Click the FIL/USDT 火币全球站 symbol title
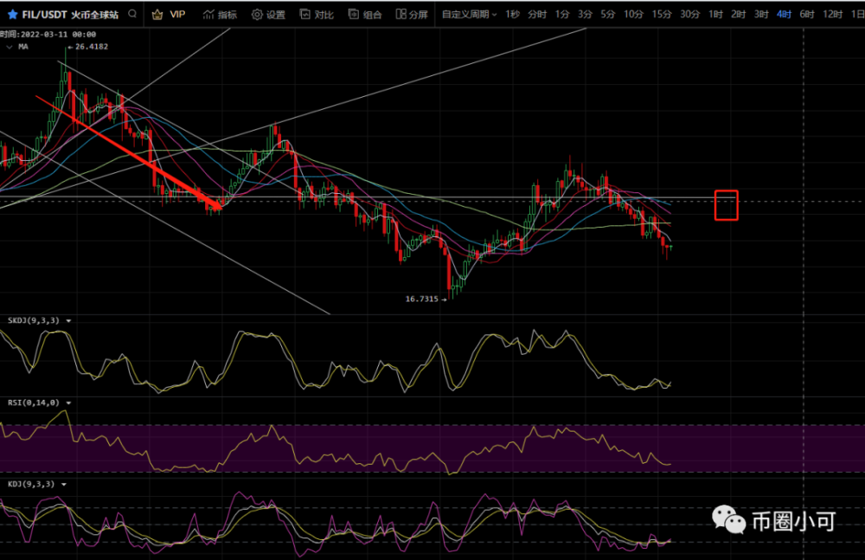Viewport: 865px width, 560px height. pyautogui.click(x=70, y=15)
